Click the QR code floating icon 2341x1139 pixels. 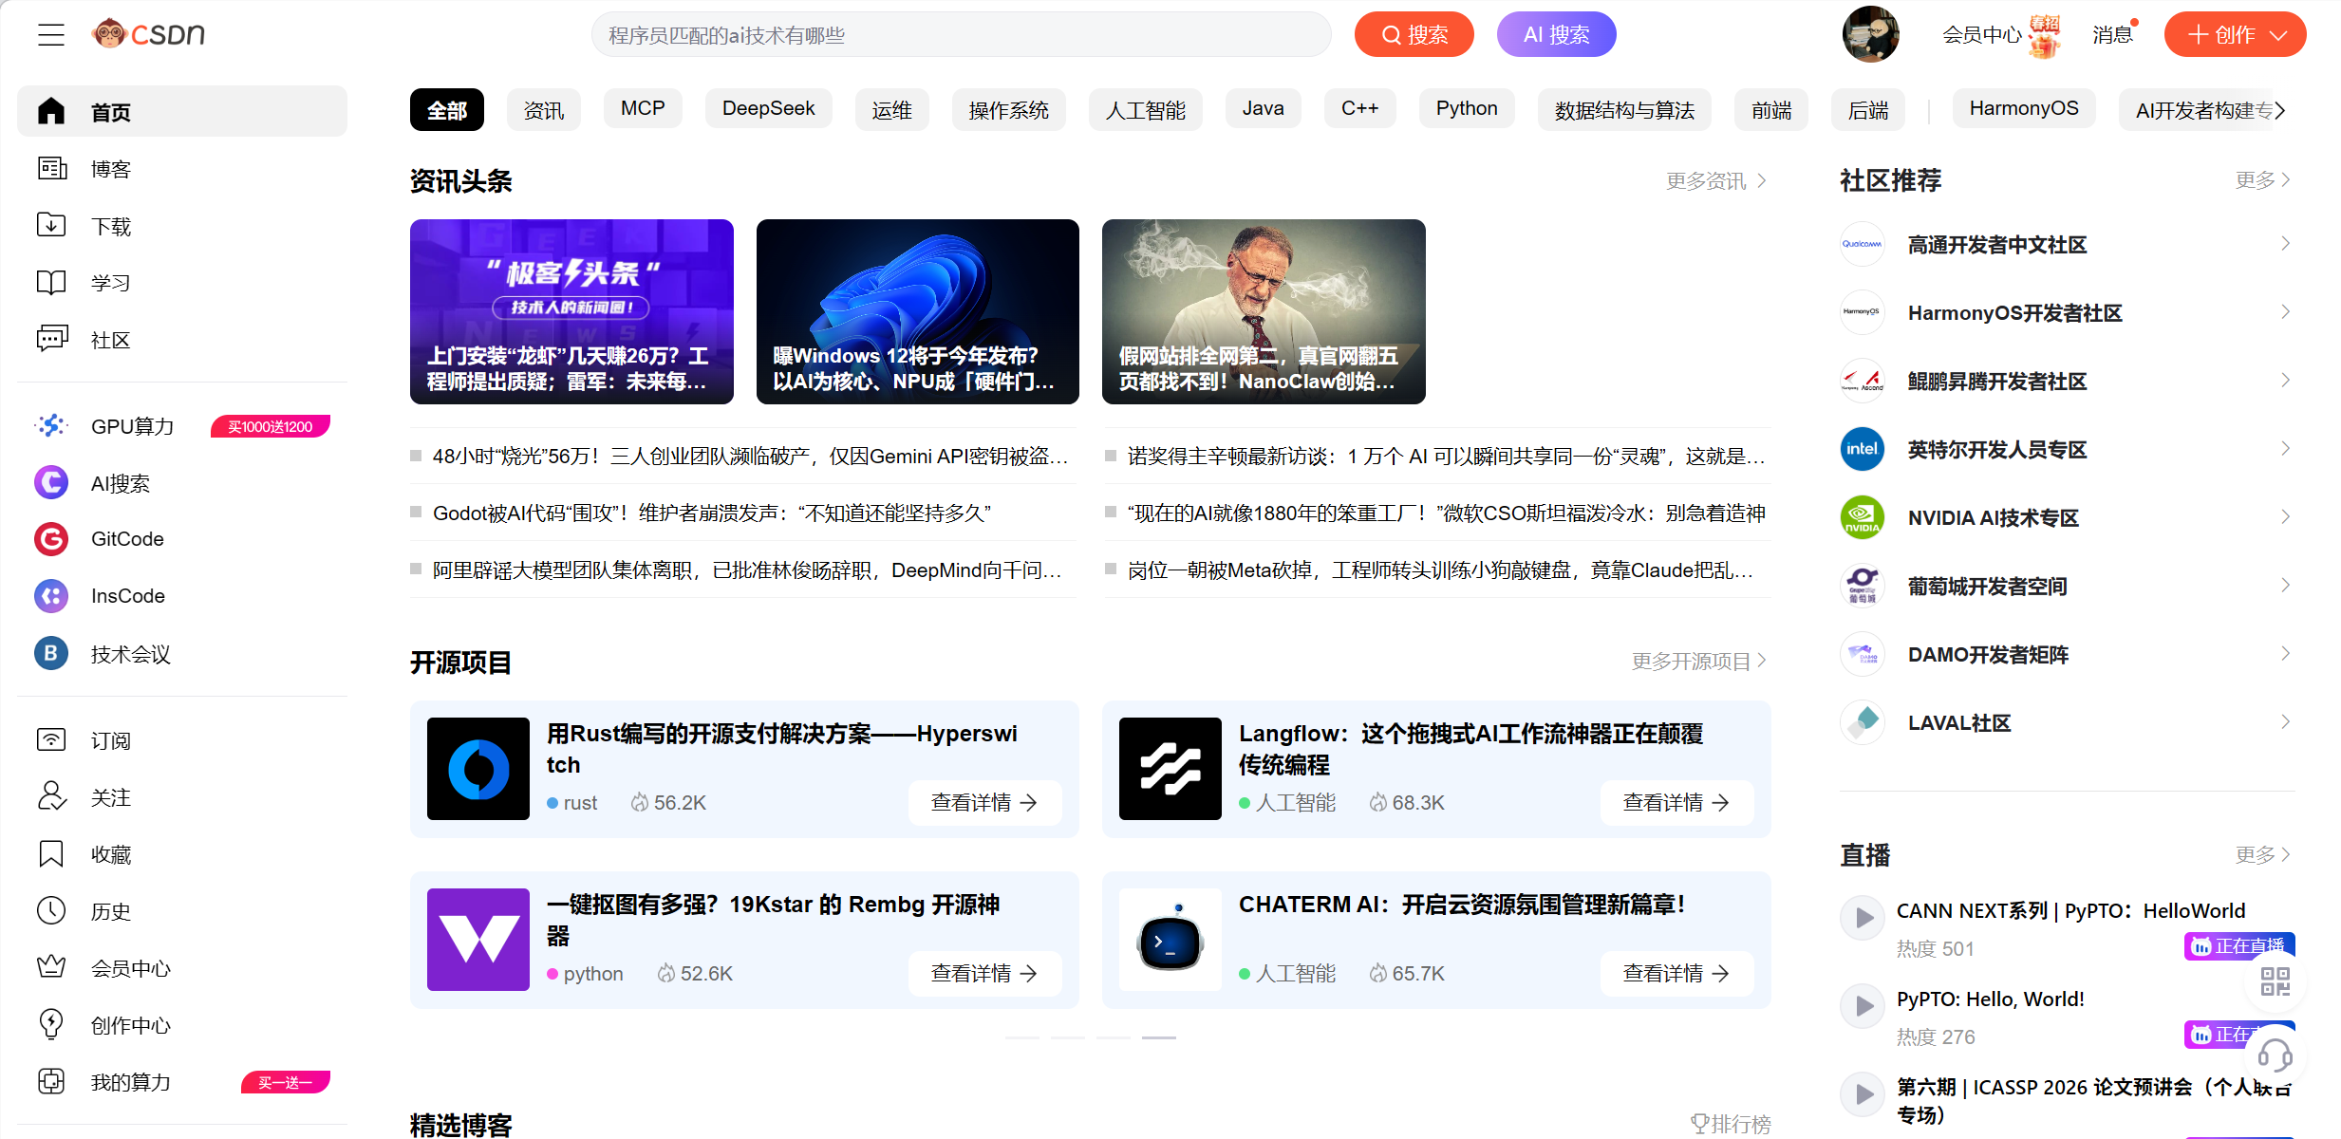point(2275,980)
